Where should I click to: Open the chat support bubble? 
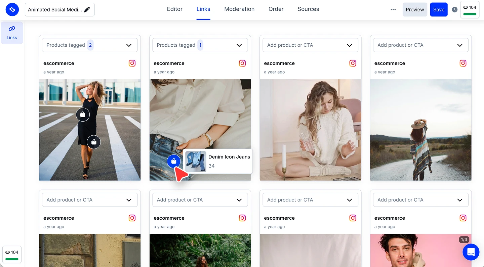pos(471,252)
